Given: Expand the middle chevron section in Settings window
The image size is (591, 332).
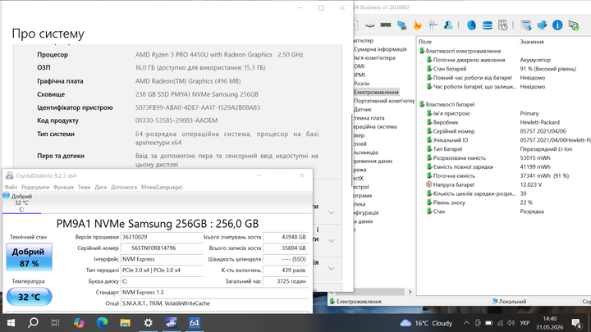Looking at the screenshot, I should [331, 240].
